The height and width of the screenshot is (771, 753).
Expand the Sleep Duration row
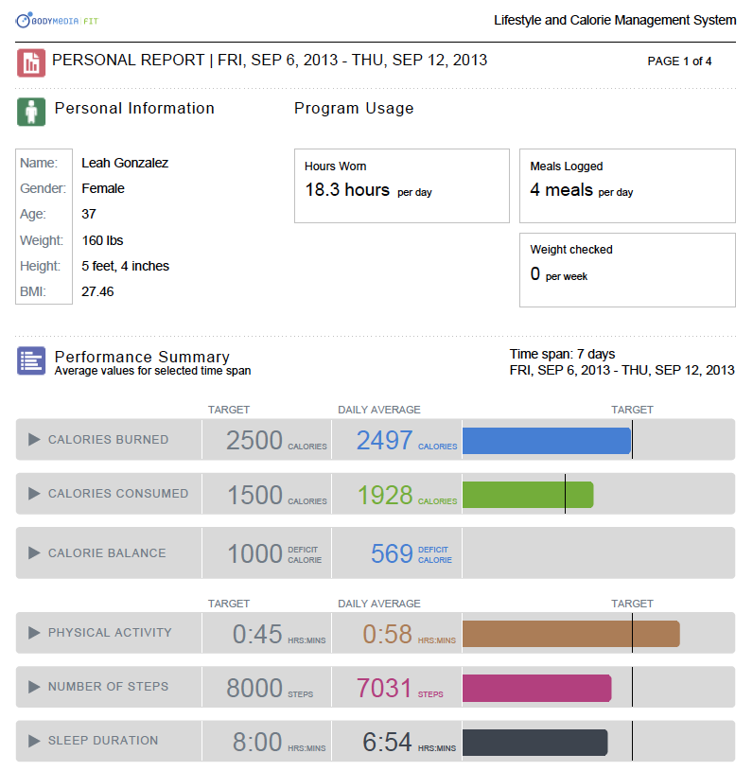click(34, 741)
